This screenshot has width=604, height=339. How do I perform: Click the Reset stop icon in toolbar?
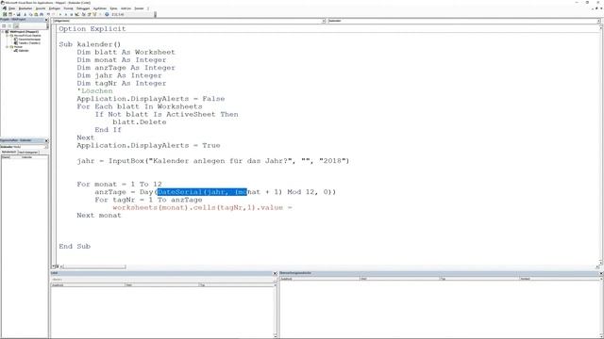[x=72, y=14]
